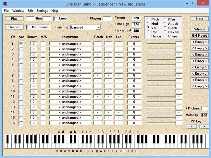Click the Playing position field

click(107, 18)
